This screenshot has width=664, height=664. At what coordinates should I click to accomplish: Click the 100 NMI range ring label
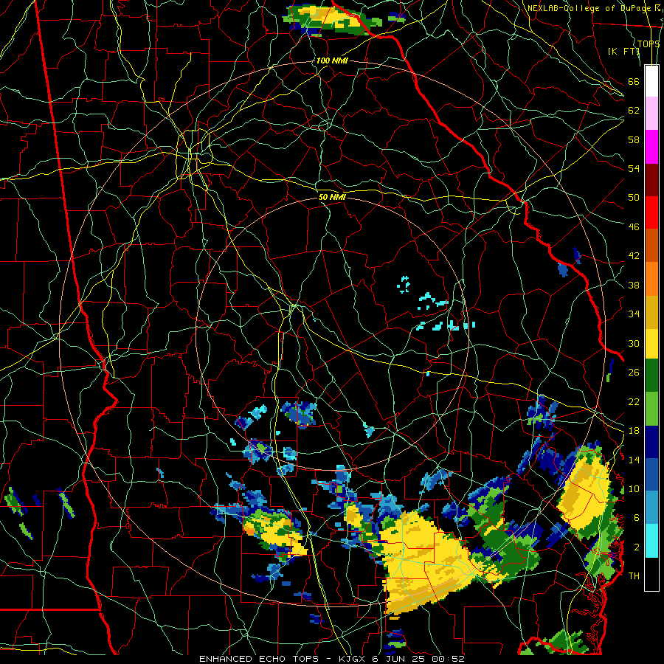click(332, 60)
